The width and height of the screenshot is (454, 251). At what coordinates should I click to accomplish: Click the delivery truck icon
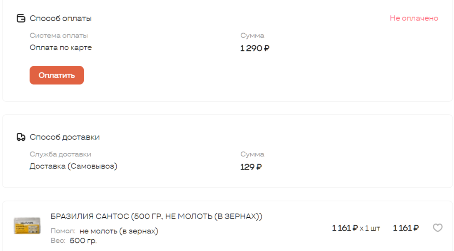(21, 137)
